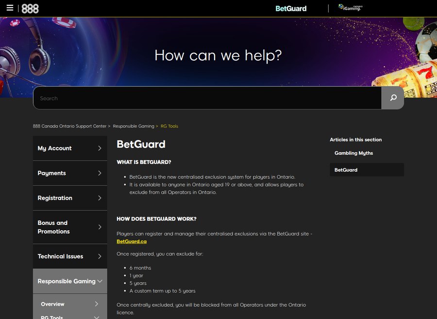This screenshot has height=319, width=437.
Task: Open the My Account sidebar section
Action: (x=70, y=148)
